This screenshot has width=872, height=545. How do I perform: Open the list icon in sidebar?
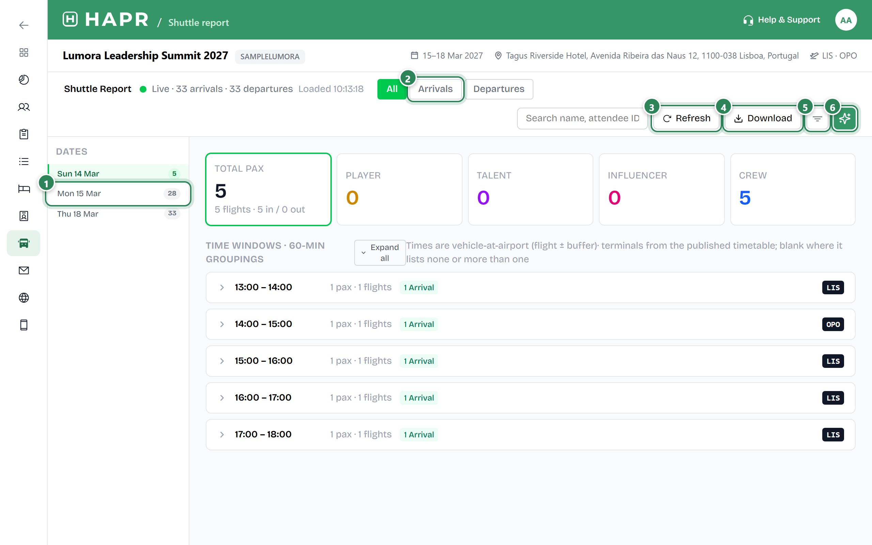(24, 161)
